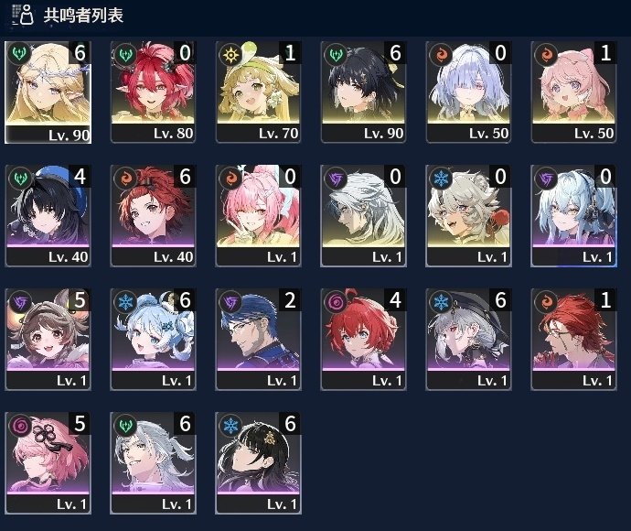Choose the black-haired character at Lv. 90
The height and width of the screenshot is (531, 631).
[x=363, y=92]
